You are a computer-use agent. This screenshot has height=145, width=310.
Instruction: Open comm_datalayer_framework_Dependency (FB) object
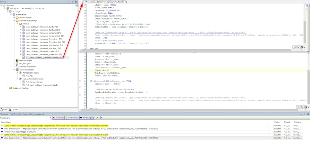coord(44,39)
